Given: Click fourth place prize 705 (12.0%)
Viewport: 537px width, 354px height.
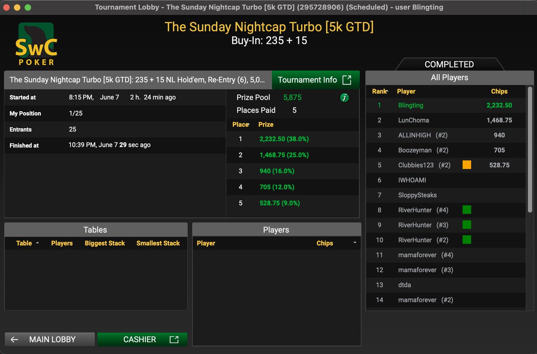Looking at the screenshot, I should point(277,187).
